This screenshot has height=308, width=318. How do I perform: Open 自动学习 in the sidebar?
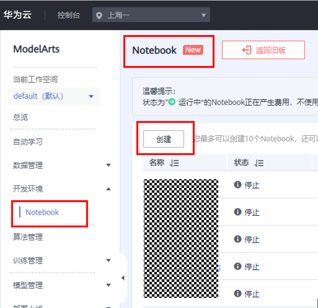pyautogui.click(x=28, y=142)
